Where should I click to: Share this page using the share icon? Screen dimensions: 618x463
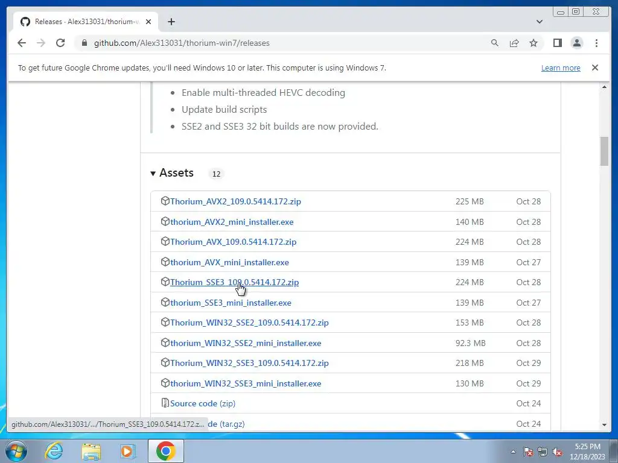tap(514, 43)
